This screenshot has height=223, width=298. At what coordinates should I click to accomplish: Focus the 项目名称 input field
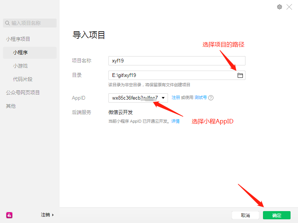(177, 61)
